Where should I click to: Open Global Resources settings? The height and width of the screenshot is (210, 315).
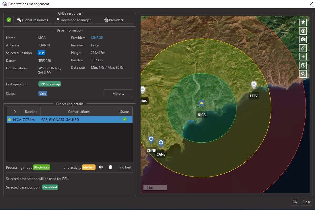tap(33, 20)
